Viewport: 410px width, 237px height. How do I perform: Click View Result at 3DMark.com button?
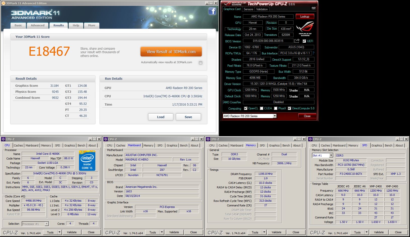click(x=171, y=52)
